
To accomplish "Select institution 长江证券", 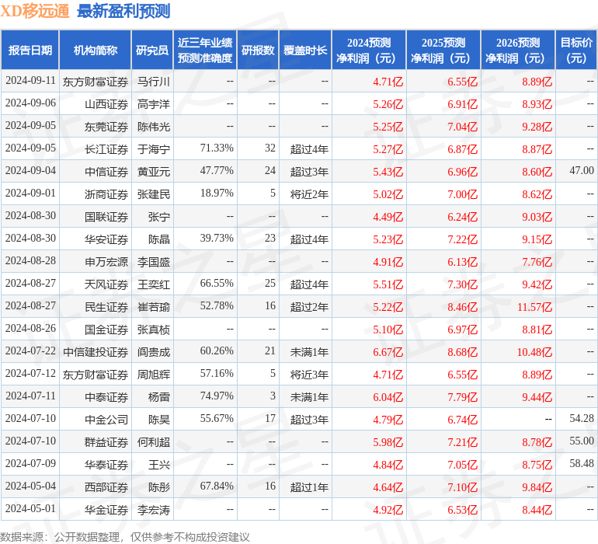I will coord(106,149).
